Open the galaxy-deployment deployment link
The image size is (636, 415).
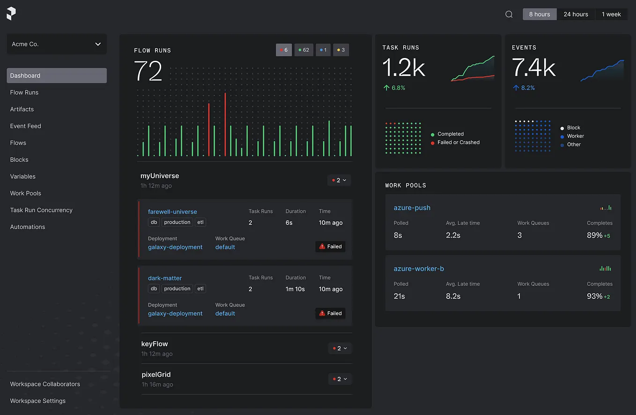[x=175, y=247]
